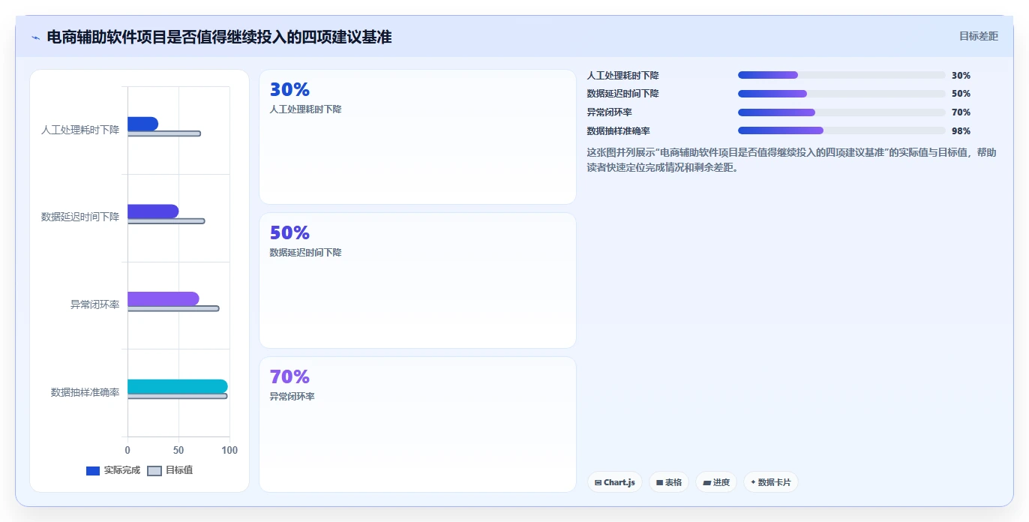1029x522 pixels.
Task: Click the blue 实际完成 legend color box
Action: [x=93, y=471]
